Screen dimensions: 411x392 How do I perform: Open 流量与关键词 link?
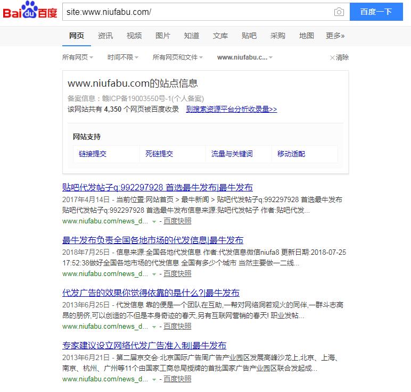[x=232, y=154]
